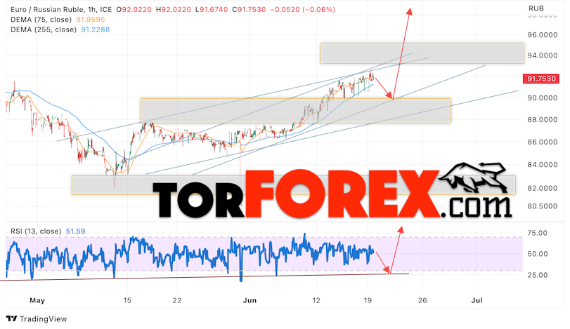The height and width of the screenshot is (329, 570).
Task: Click the May date label
Action: pyautogui.click(x=37, y=300)
